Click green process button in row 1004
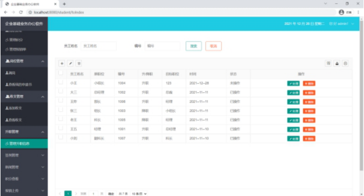The image size is (364, 196). [294, 83]
